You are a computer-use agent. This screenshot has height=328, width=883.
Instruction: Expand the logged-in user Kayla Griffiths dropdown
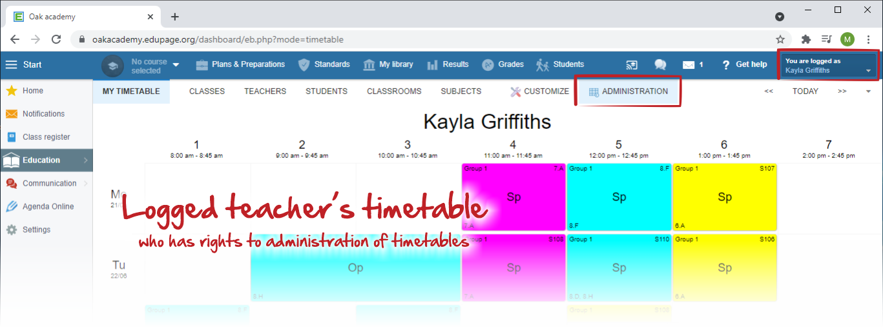click(829, 66)
